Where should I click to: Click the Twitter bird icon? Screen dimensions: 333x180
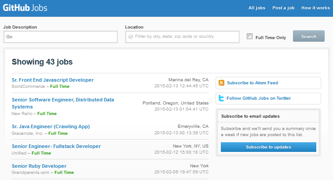point(221,98)
